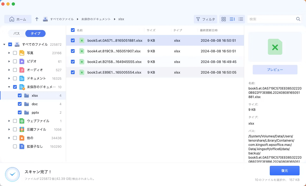This screenshot has height=186, width=306.
Task: Select the 圧縮ファイル archive icon
Action: [22, 129]
